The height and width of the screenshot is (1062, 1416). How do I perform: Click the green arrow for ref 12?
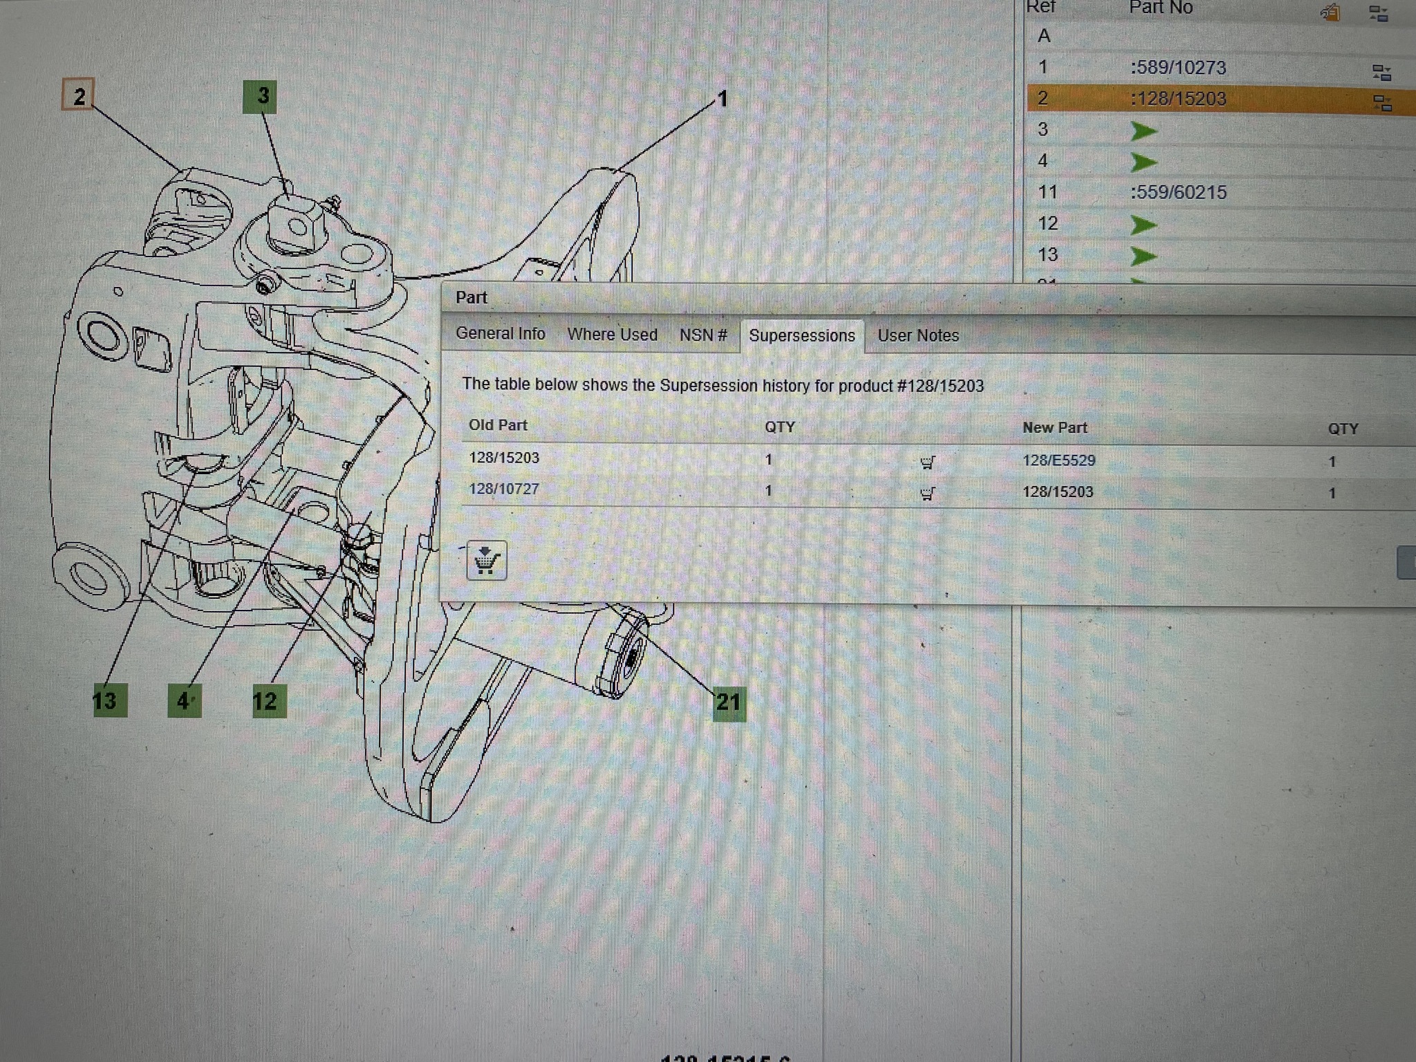pos(1144,225)
